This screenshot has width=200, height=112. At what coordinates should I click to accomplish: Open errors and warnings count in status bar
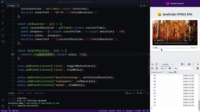(16, 111)
